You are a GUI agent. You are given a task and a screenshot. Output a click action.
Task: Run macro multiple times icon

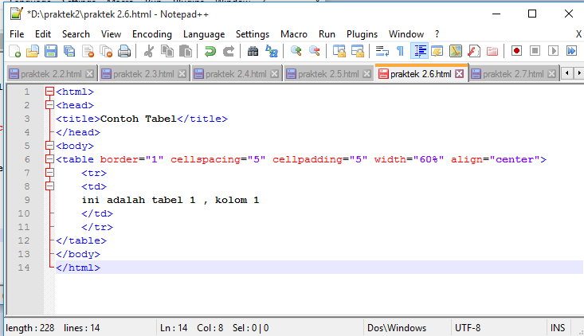[x=572, y=51]
